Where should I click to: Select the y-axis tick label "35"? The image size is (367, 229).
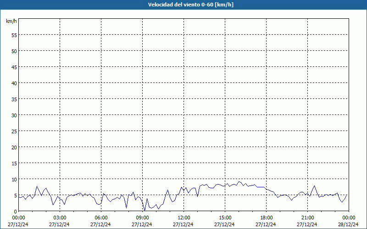(x=14, y=99)
